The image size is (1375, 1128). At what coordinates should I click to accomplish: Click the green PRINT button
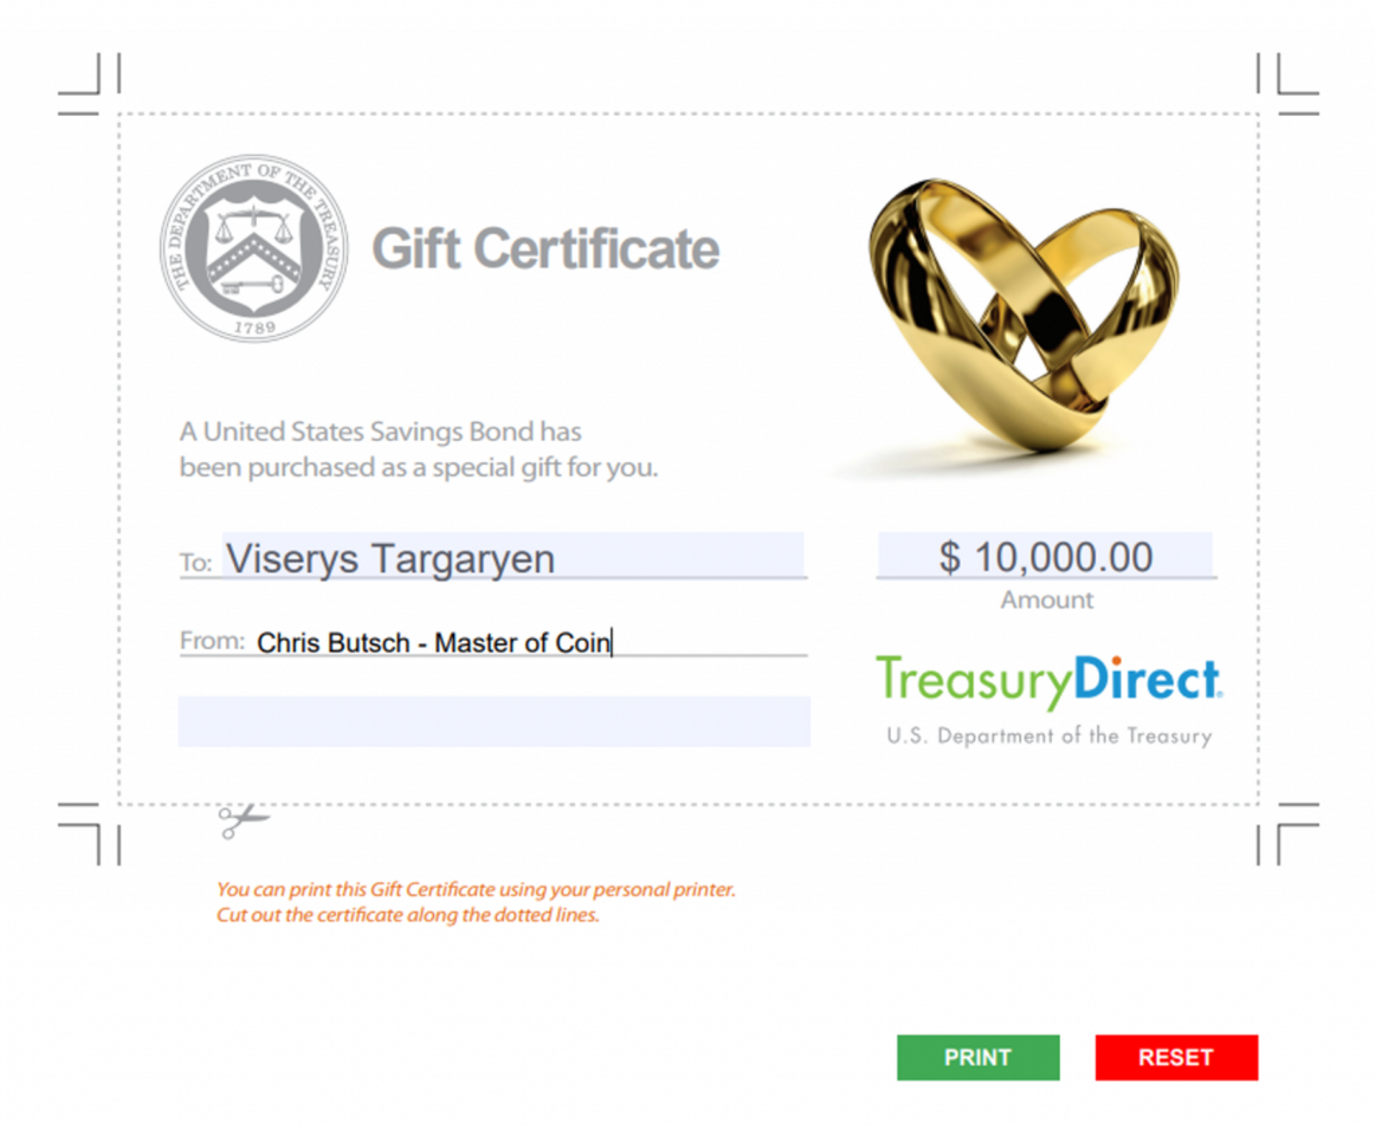(x=978, y=1057)
